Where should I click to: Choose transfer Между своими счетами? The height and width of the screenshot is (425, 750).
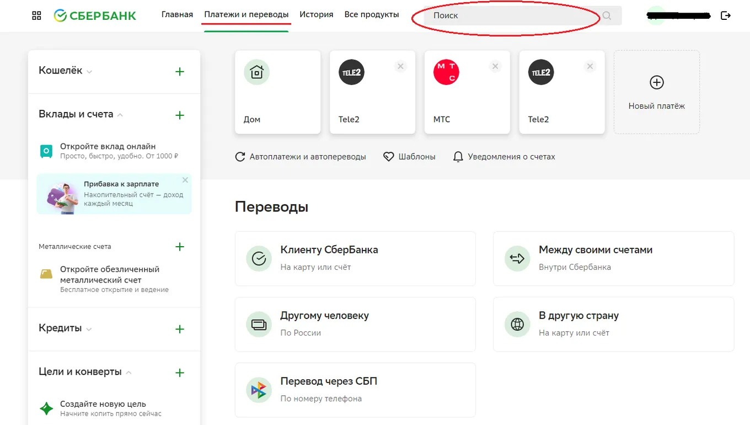point(614,258)
